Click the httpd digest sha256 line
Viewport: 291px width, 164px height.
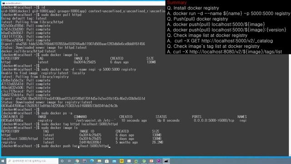click(73, 44)
